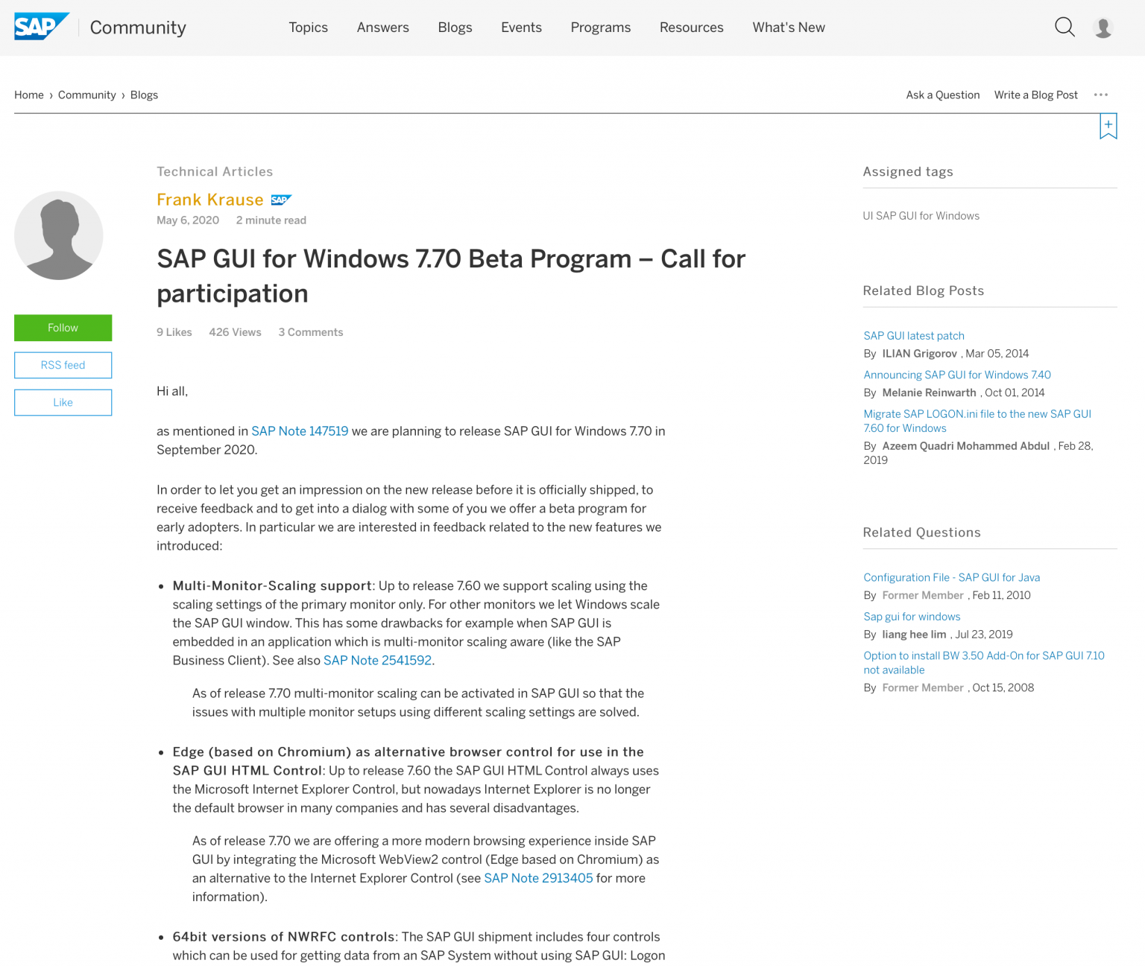Like this blog post
The image size is (1145, 966).
pyautogui.click(x=63, y=402)
